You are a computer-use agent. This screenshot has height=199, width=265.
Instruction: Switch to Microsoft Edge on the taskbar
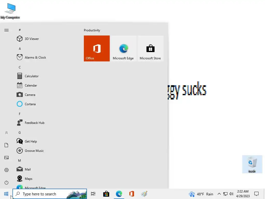point(119,194)
